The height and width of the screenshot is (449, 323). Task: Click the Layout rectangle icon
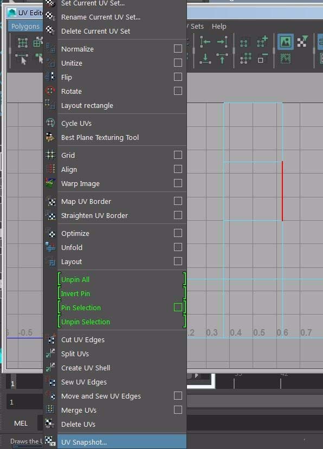click(50, 105)
